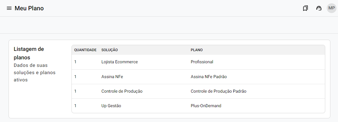
Task: Select the Up Gestão solution row
Action: point(111,106)
